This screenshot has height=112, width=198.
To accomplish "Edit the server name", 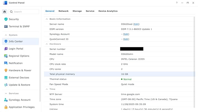I will pos(136,24).
